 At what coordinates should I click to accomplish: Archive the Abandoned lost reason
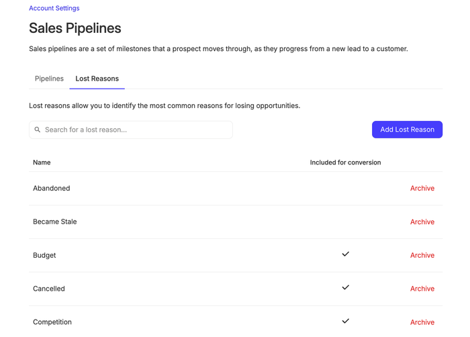pos(422,189)
